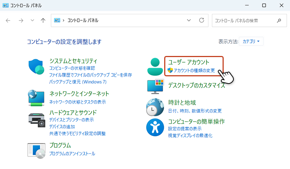Click デバイスの追加 link
Screen dimensions: 290x169
click(x=62, y=127)
